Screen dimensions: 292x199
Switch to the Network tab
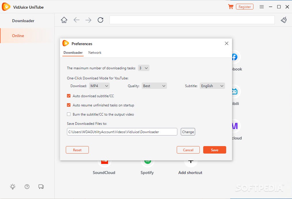95,53
